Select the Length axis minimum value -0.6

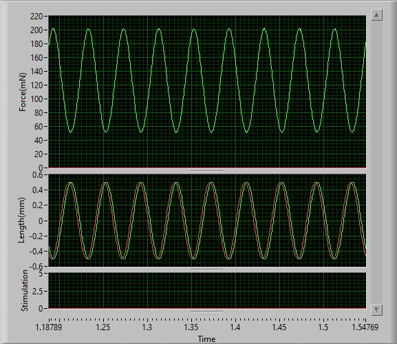[36, 266]
